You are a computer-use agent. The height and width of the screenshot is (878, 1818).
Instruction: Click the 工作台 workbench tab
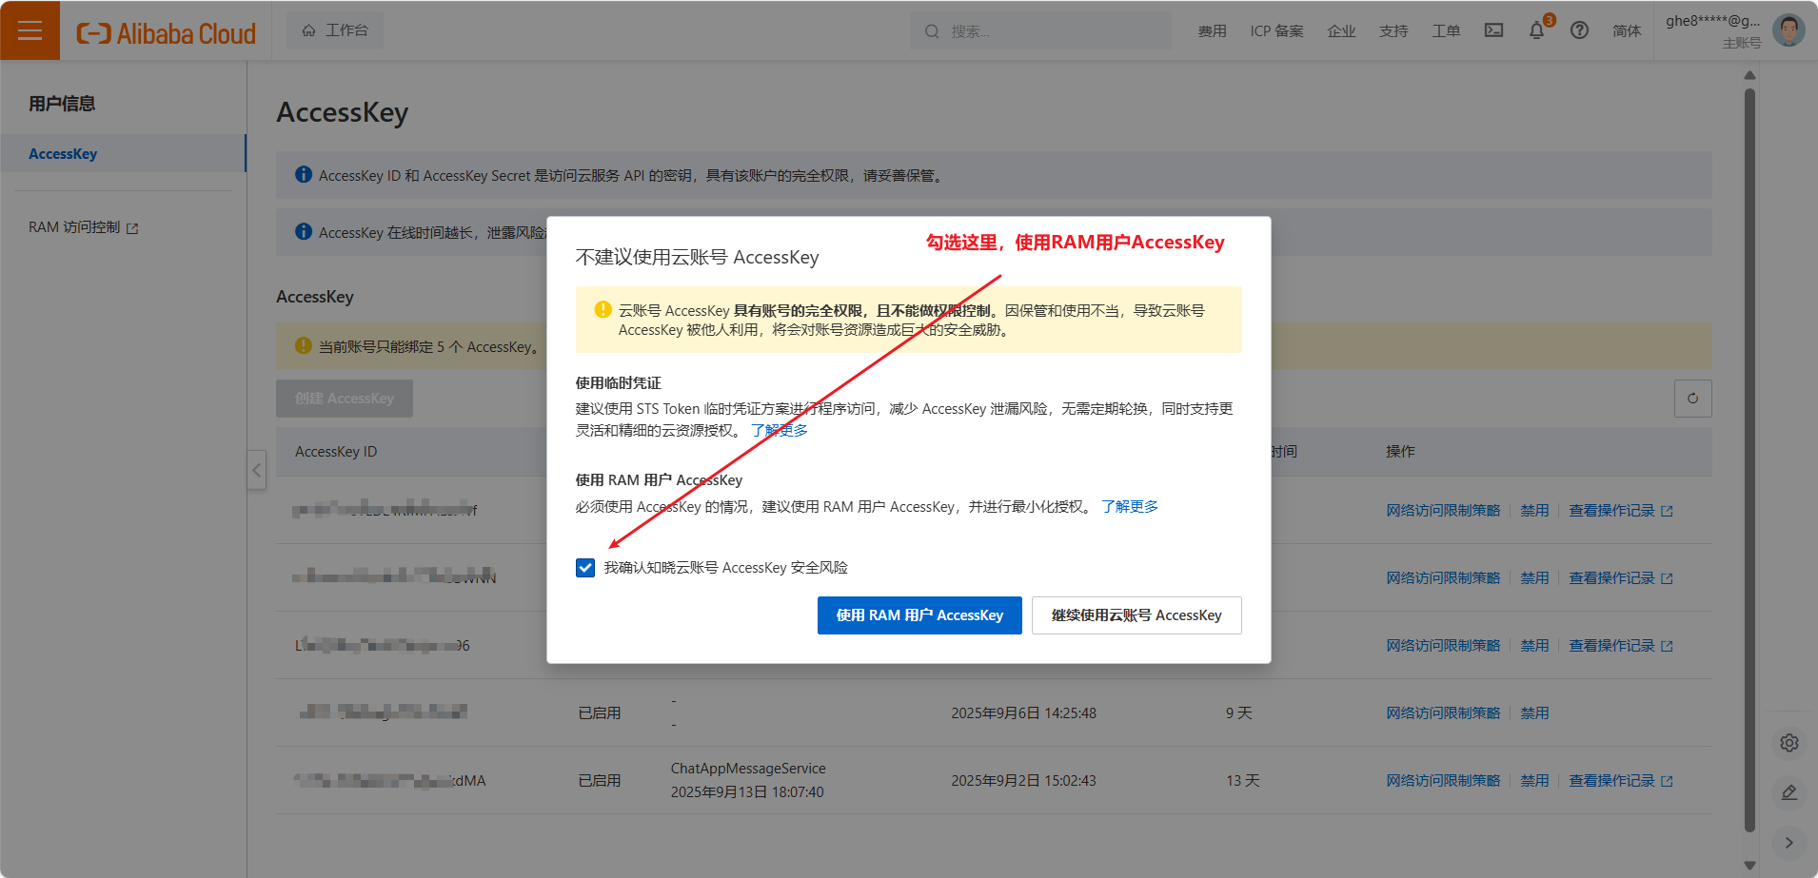tap(335, 30)
